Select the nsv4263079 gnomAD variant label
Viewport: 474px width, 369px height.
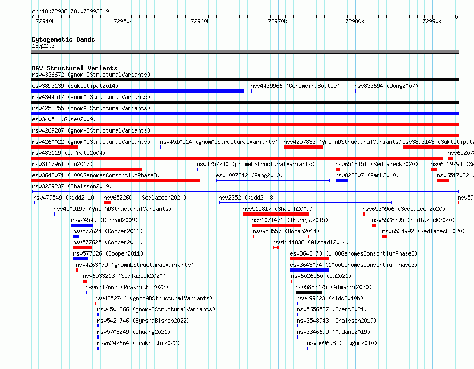click(135, 265)
